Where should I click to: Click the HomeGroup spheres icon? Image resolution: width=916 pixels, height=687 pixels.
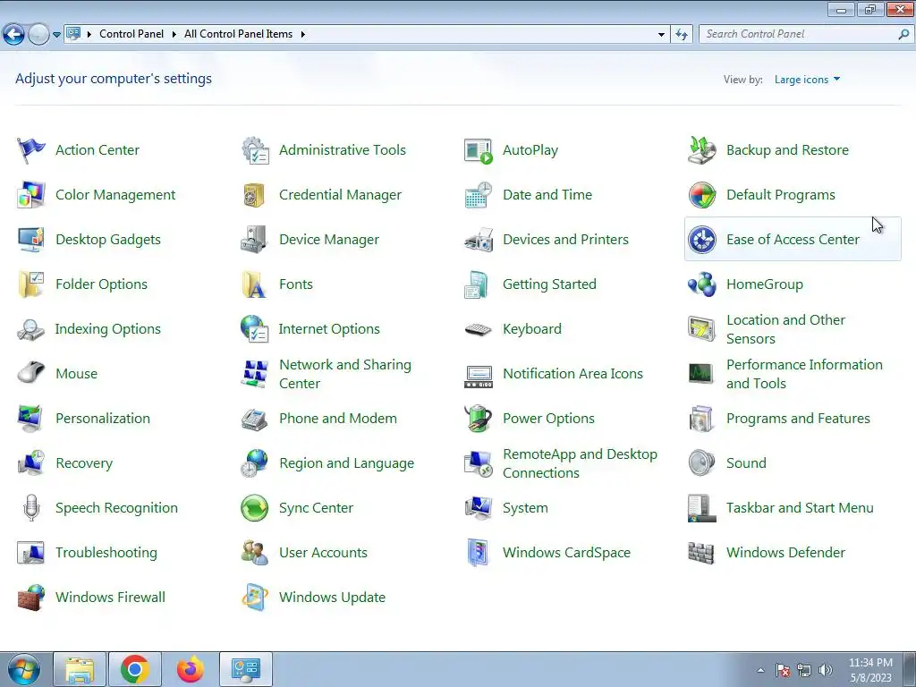click(701, 284)
